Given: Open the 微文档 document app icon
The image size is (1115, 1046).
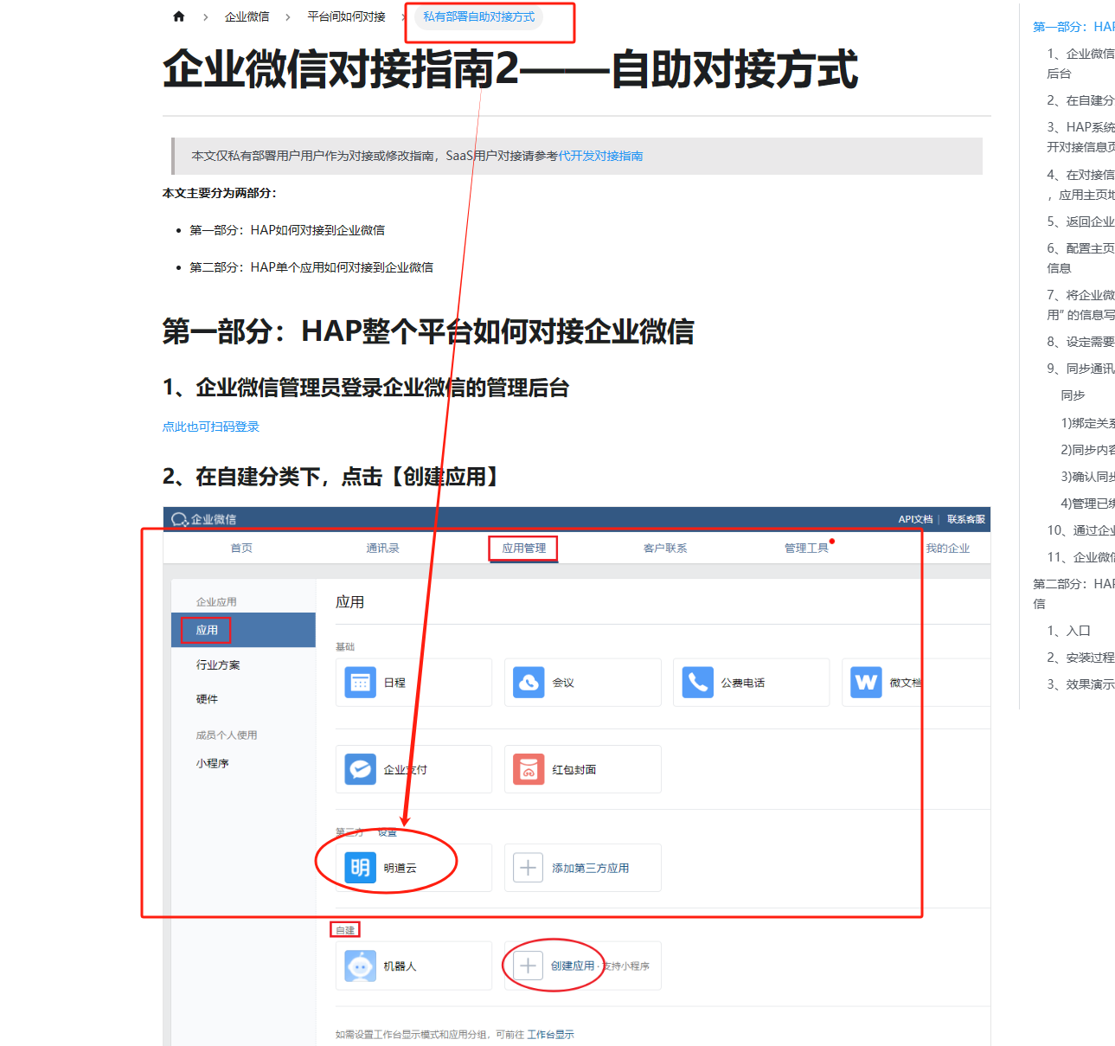Looking at the screenshot, I should (864, 682).
